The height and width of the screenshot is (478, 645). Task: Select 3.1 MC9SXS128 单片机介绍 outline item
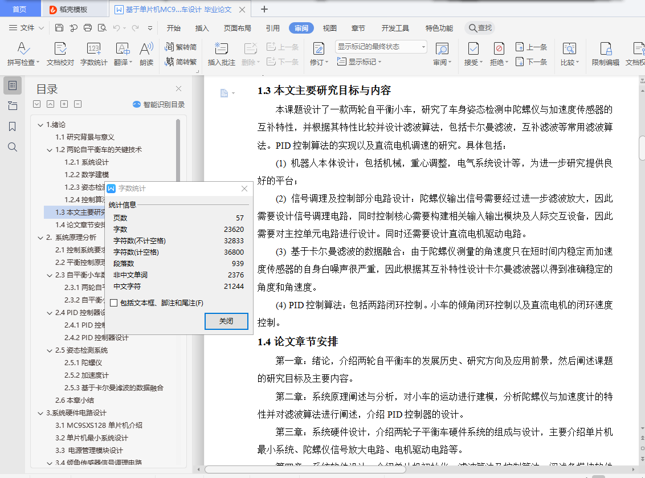pyautogui.click(x=99, y=426)
